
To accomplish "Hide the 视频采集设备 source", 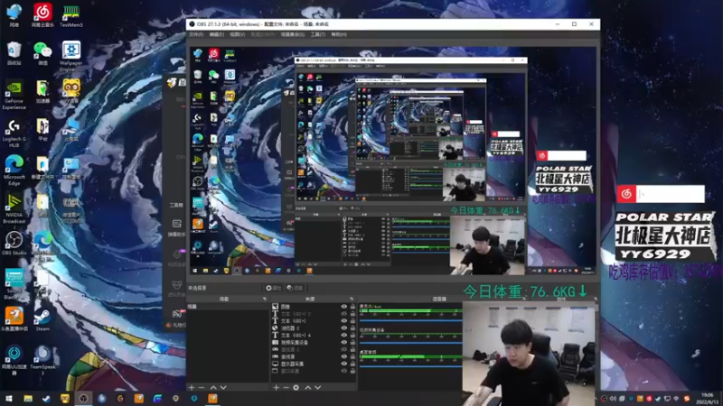I will pyautogui.click(x=344, y=342).
